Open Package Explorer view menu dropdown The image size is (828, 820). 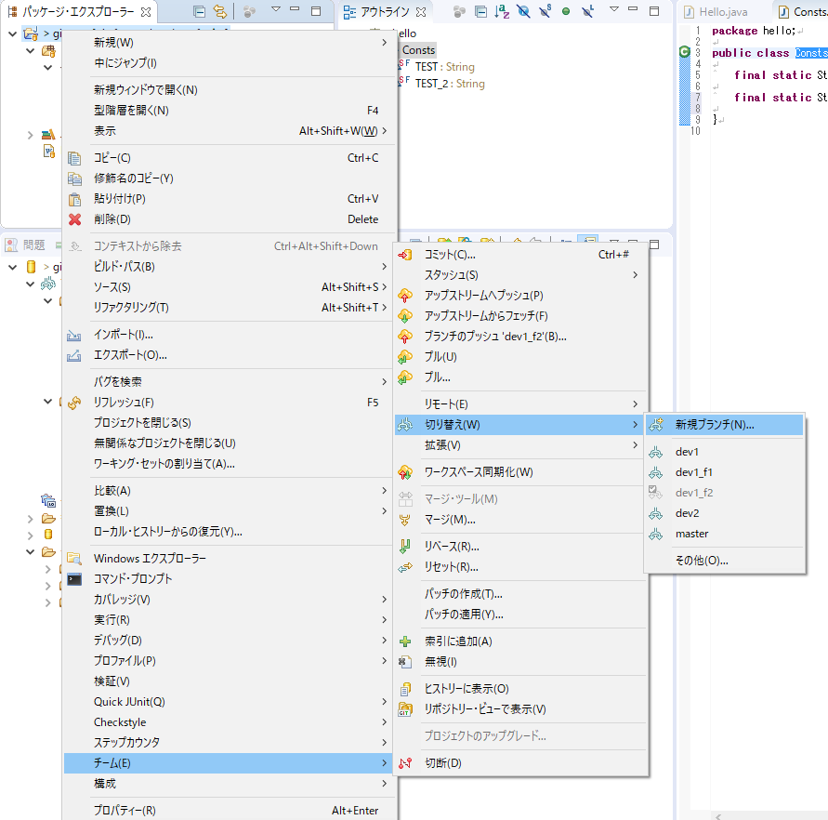click(276, 9)
